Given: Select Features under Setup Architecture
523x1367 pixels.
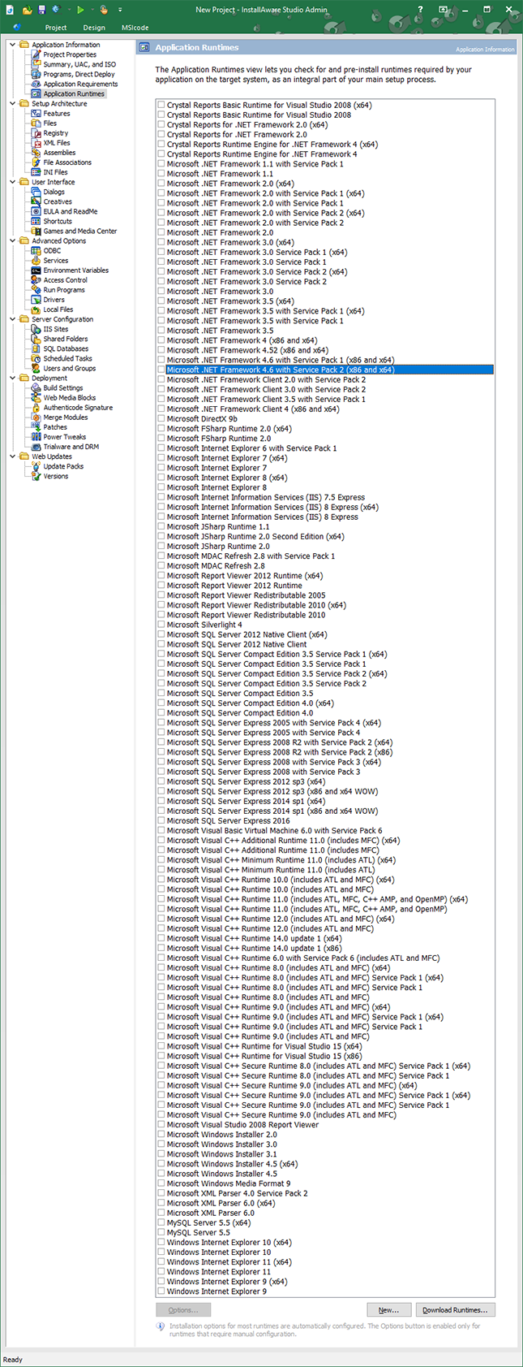Looking at the screenshot, I should click(57, 114).
